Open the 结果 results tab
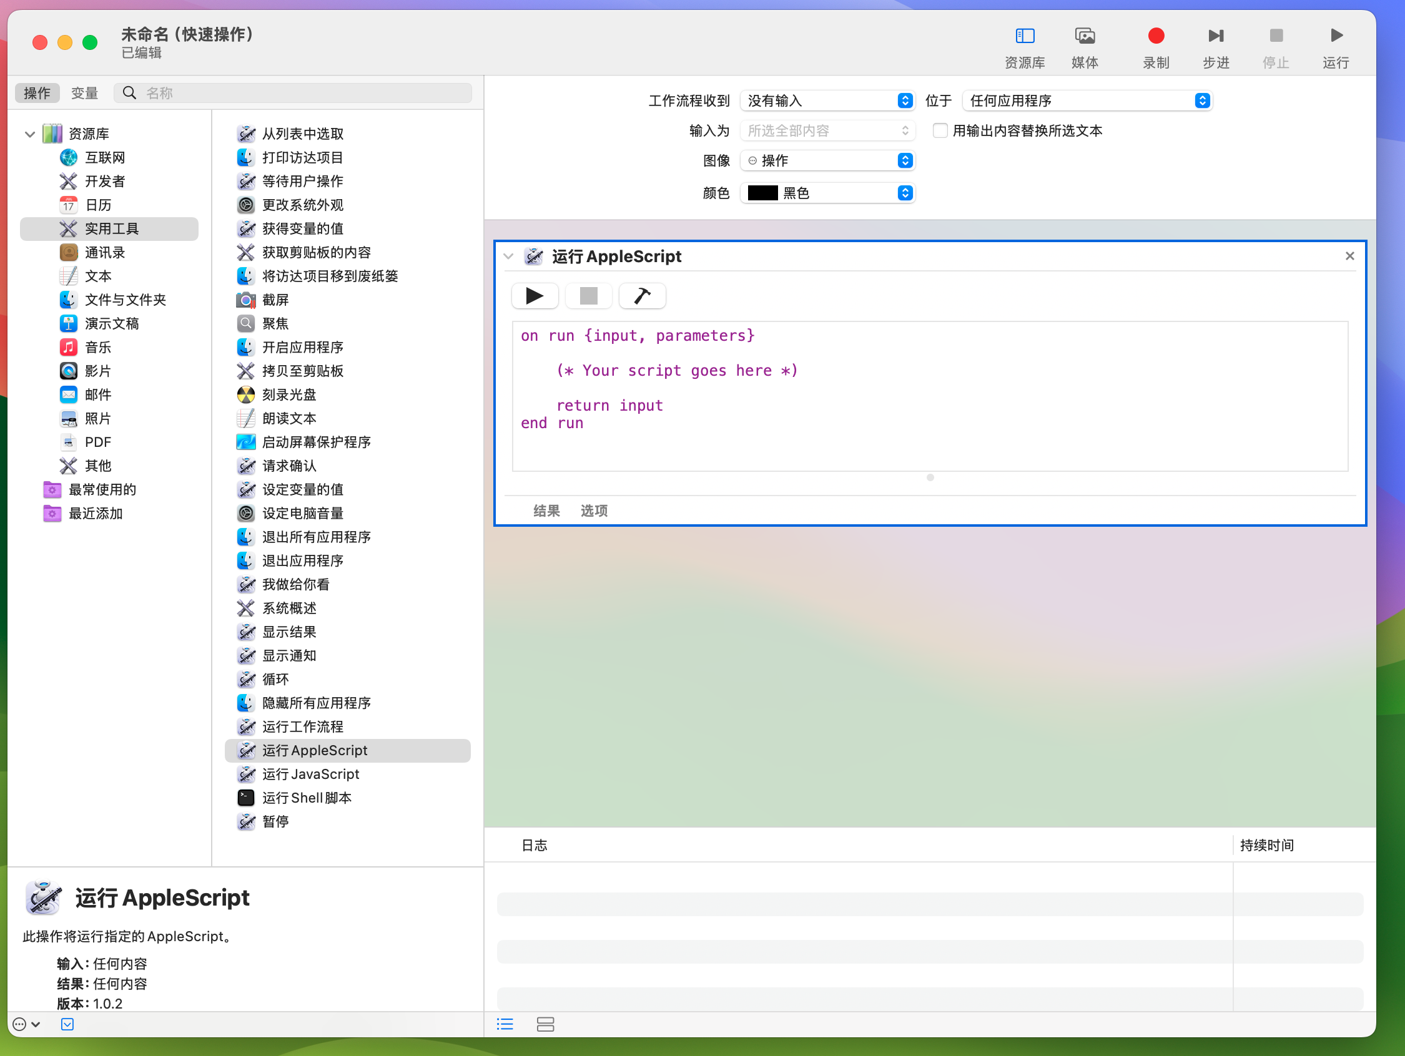The height and width of the screenshot is (1056, 1405). (x=546, y=511)
